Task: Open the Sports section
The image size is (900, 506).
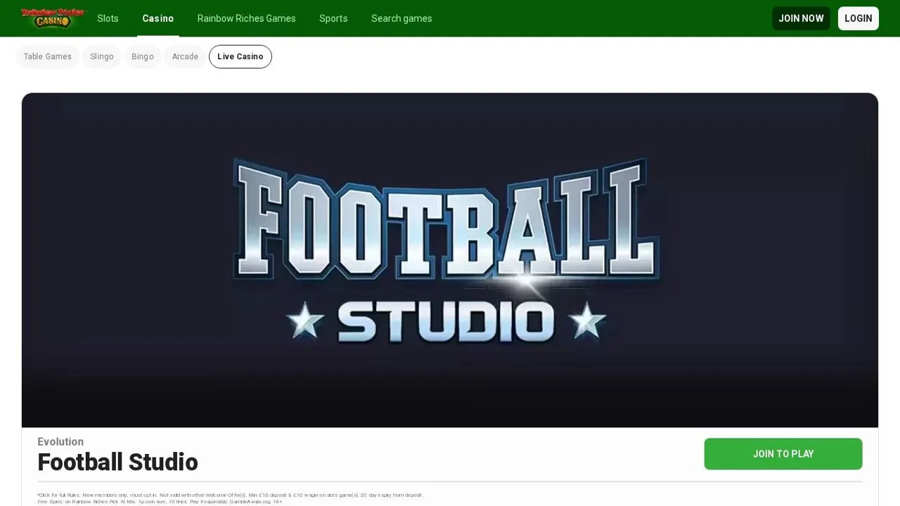Action: (333, 18)
